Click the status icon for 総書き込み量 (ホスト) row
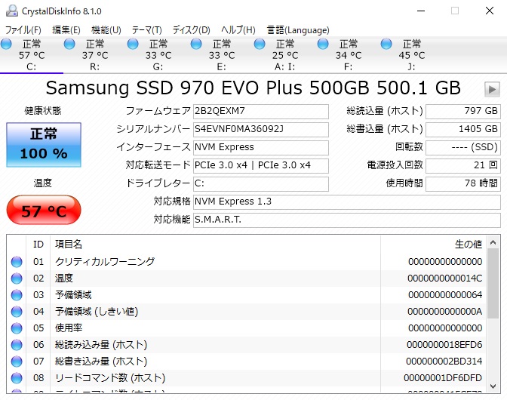 [17, 362]
